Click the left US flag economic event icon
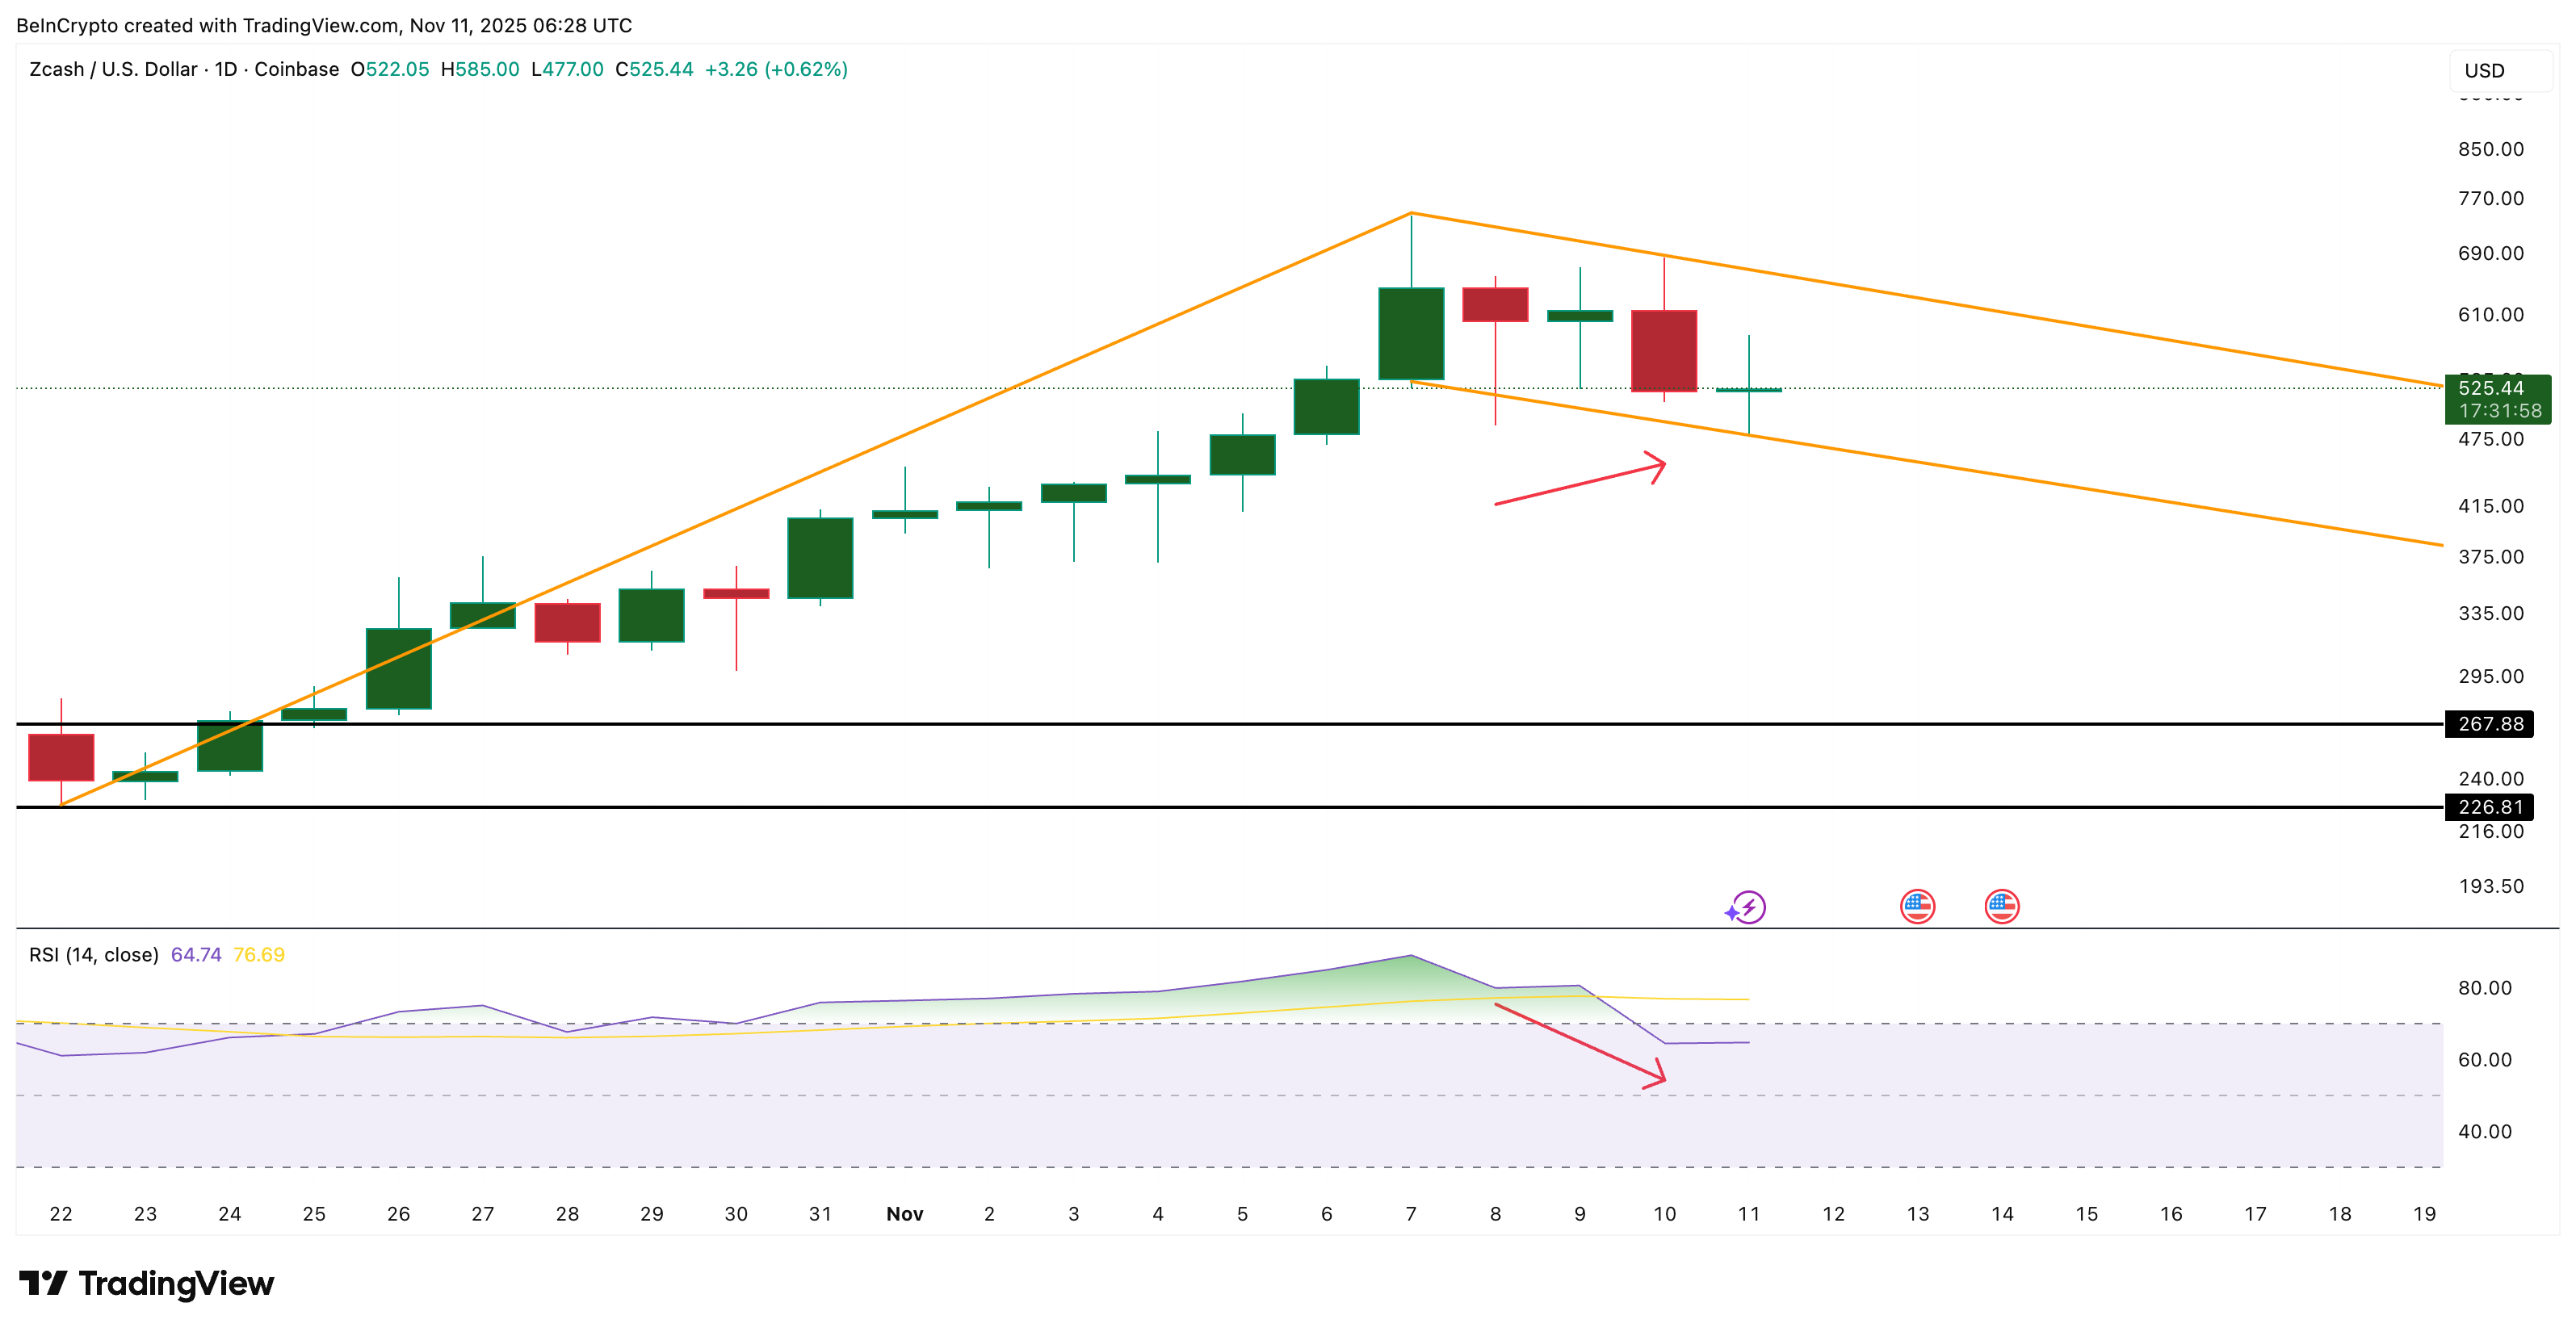 [1917, 906]
